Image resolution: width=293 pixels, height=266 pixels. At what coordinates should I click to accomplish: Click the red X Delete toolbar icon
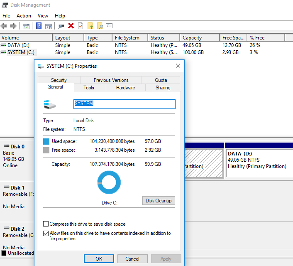pyautogui.click(x=71, y=26)
